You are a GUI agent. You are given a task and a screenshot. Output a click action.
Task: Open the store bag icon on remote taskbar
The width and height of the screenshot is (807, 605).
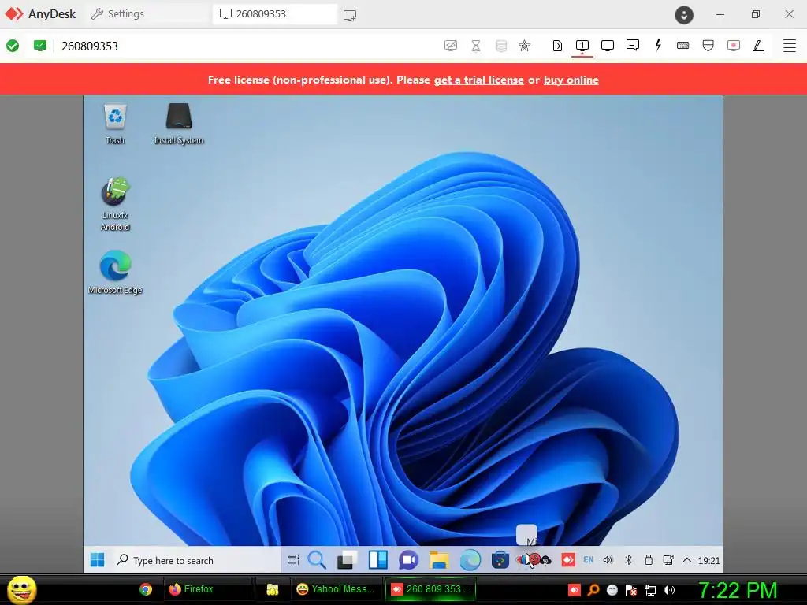click(x=500, y=560)
